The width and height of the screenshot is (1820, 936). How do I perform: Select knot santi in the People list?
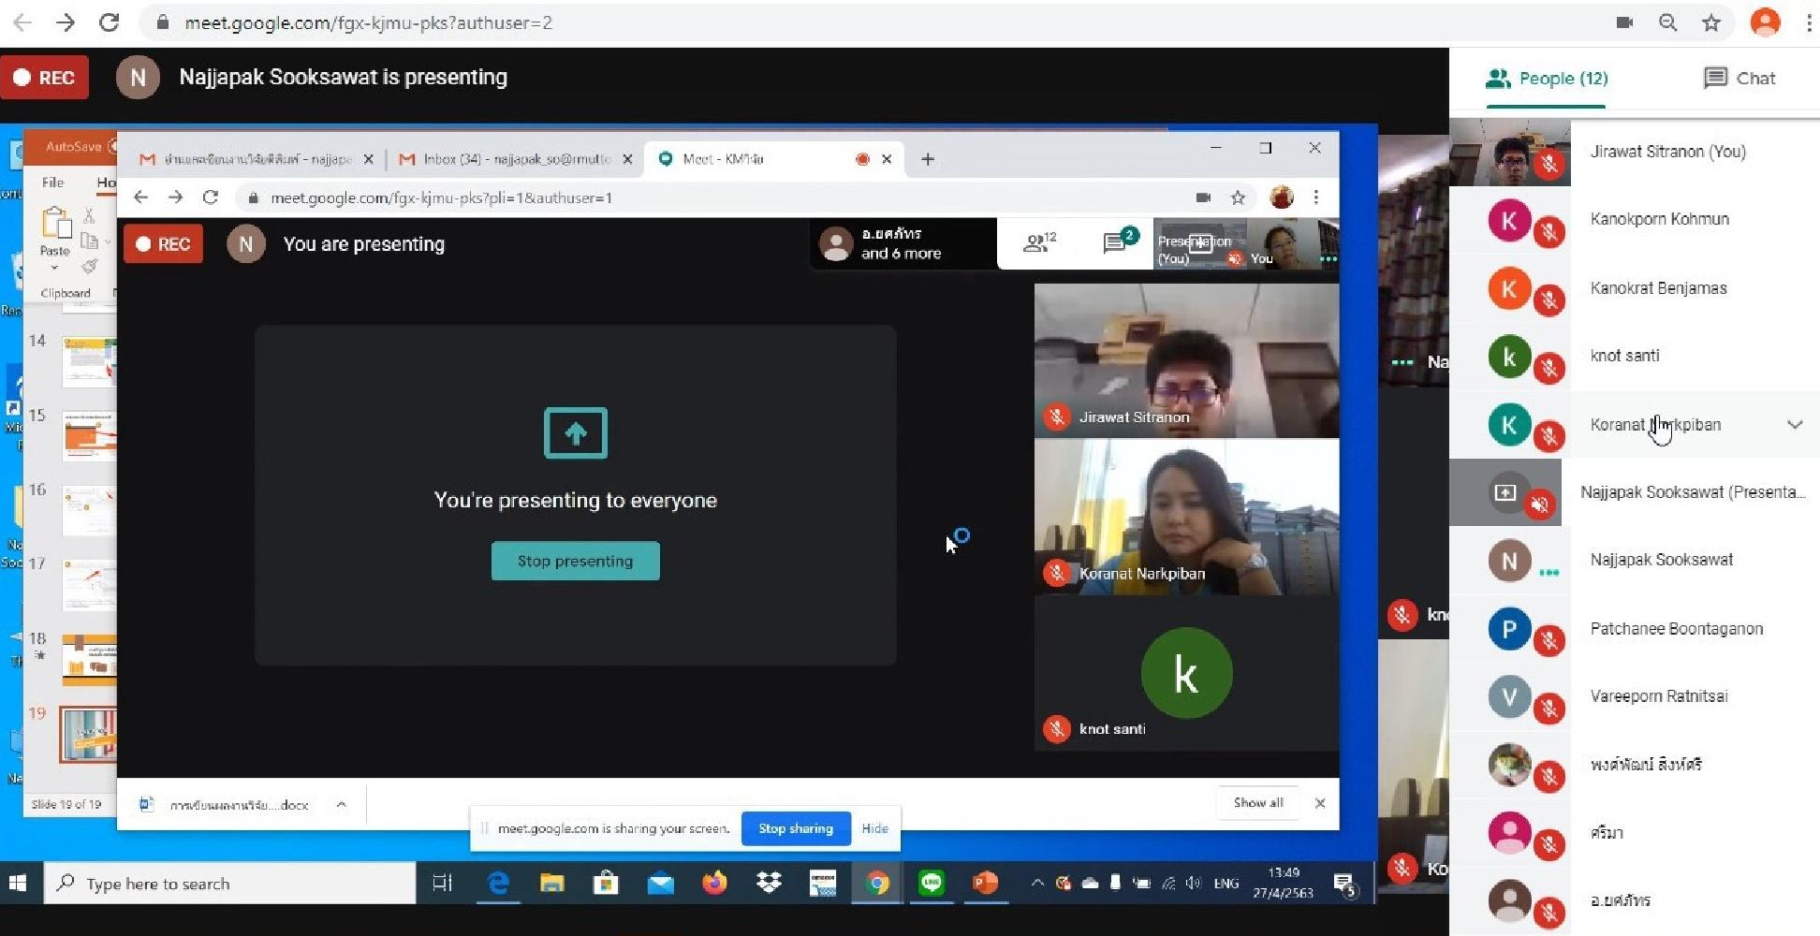tap(1635, 357)
